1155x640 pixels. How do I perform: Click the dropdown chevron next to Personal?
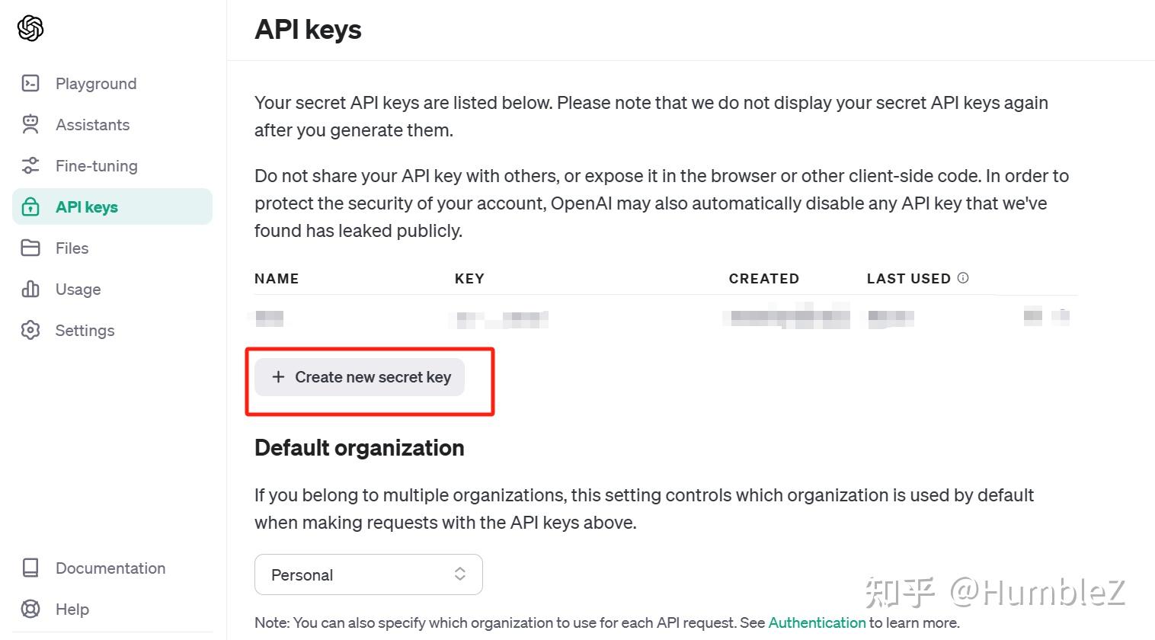click(459, 574)
